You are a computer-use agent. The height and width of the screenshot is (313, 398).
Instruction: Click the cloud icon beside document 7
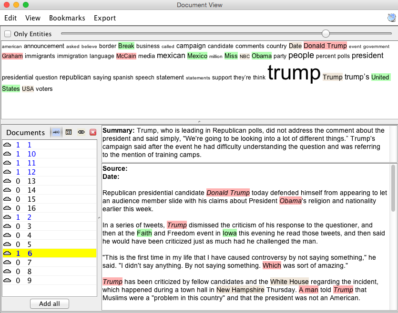[7, 263]
